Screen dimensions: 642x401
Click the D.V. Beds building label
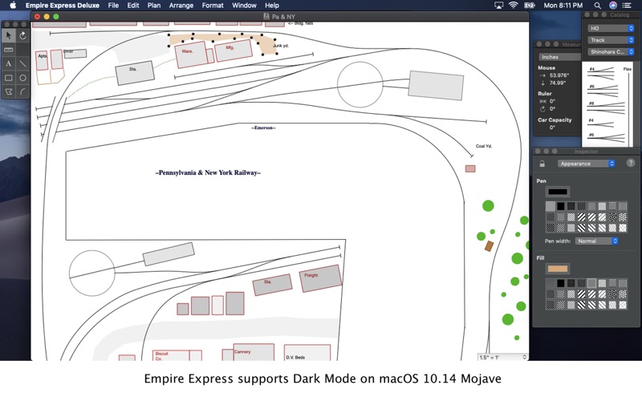(295, 358)
